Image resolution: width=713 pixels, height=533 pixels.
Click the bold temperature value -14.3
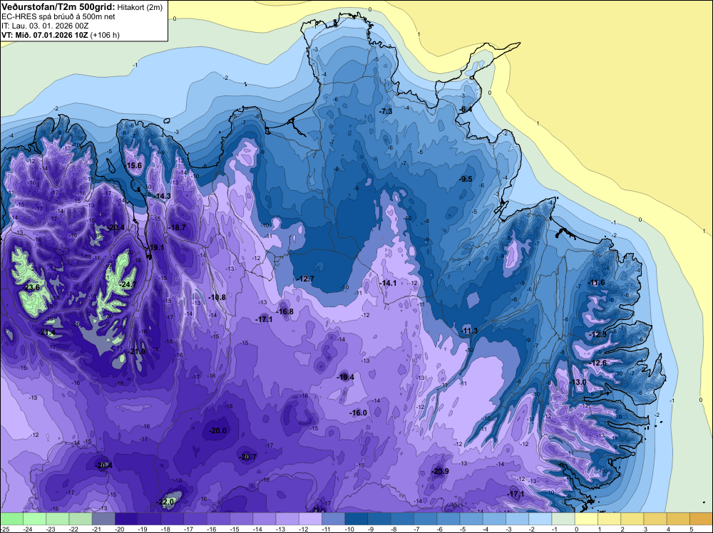pos(163,196)
